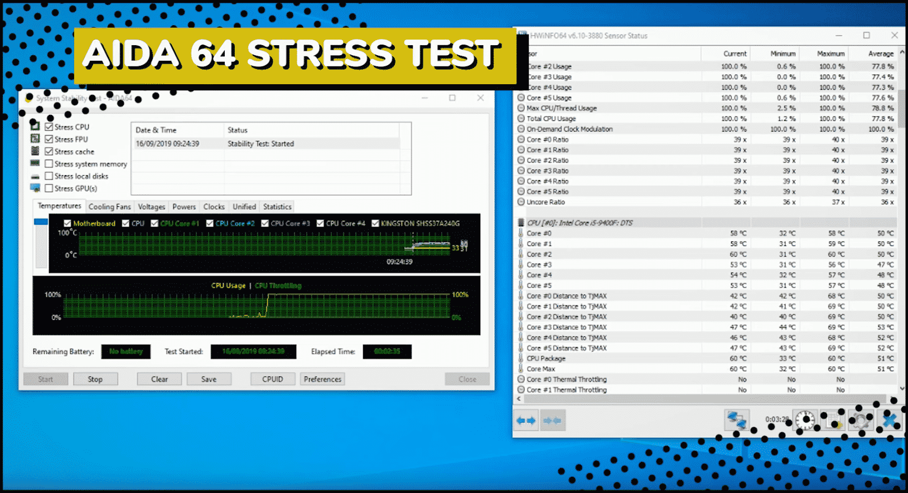This screenshot has width=908, height=493.
Task: Click thermometer icon of Core #2 temperature row
Action: point(521,254)
